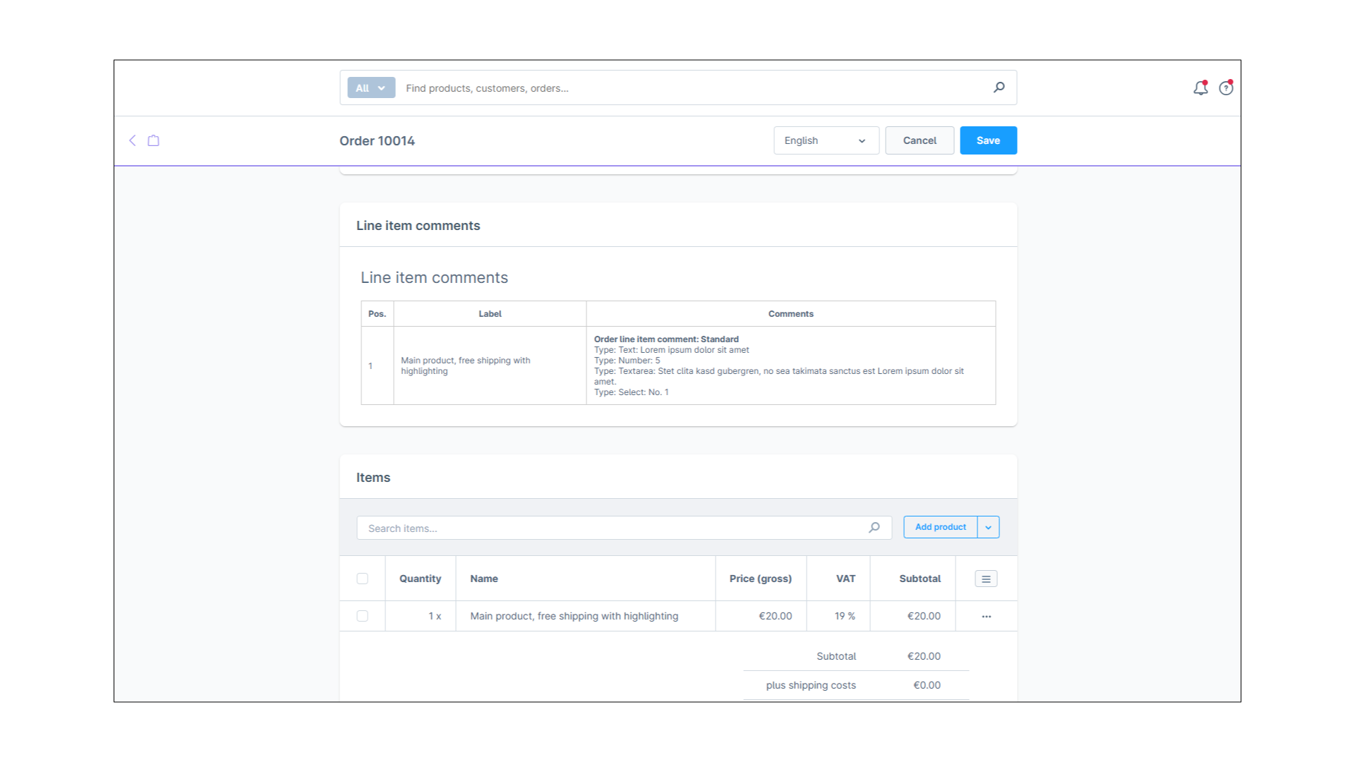Click the items search magnifier icon

[874, 528]
